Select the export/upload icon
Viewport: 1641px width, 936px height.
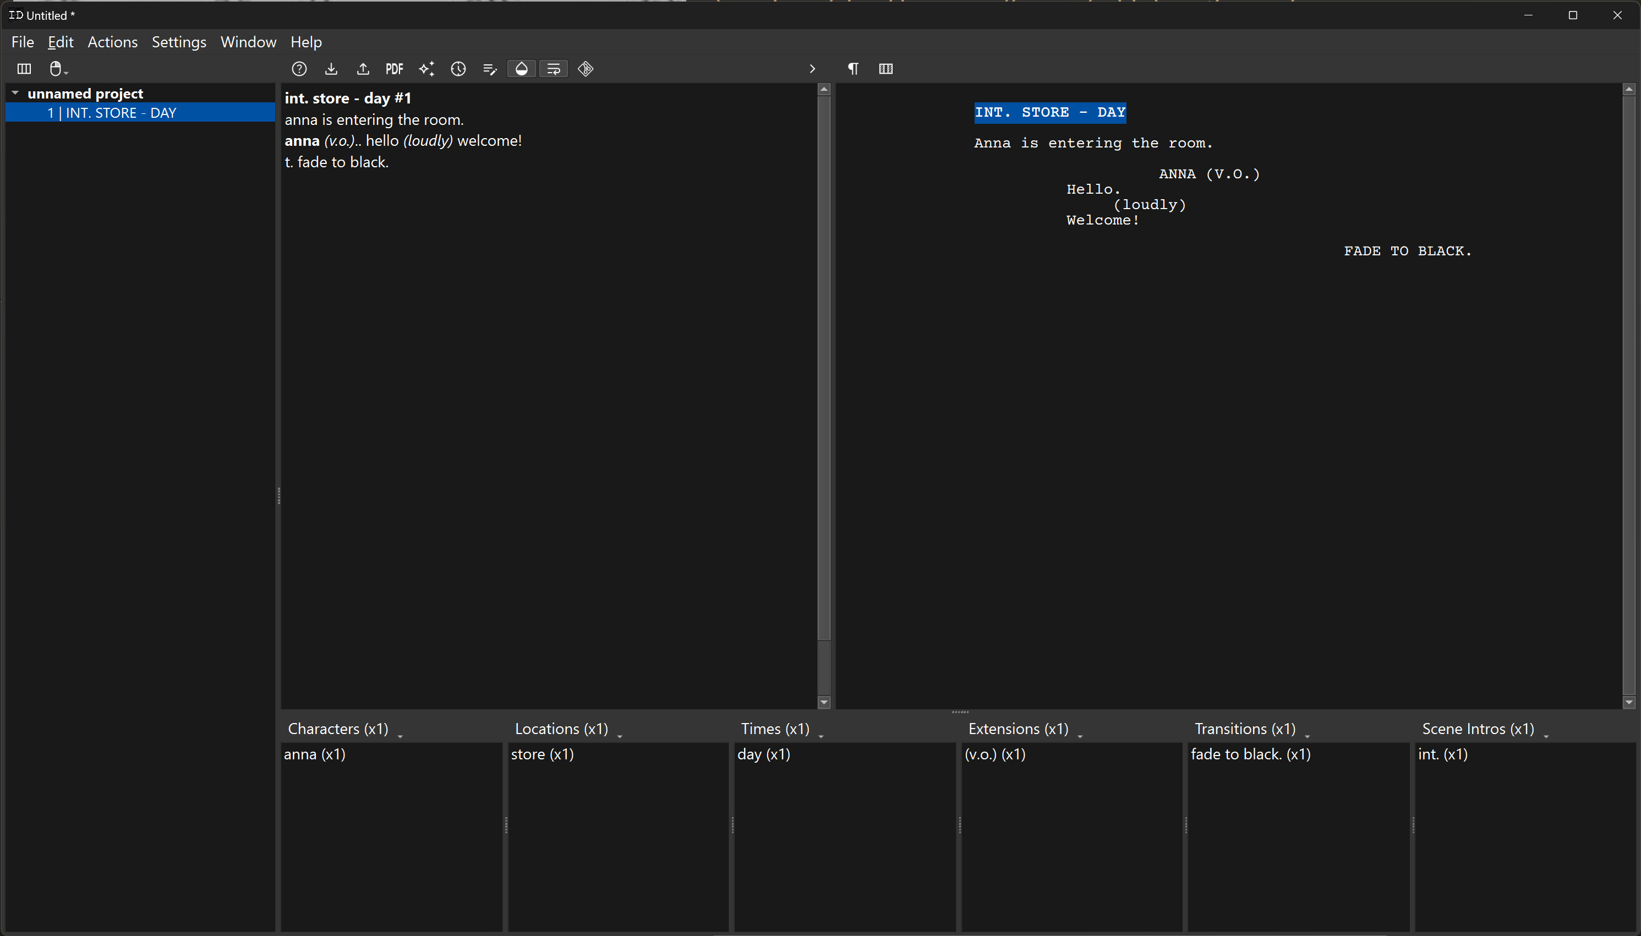click(363, 69)
